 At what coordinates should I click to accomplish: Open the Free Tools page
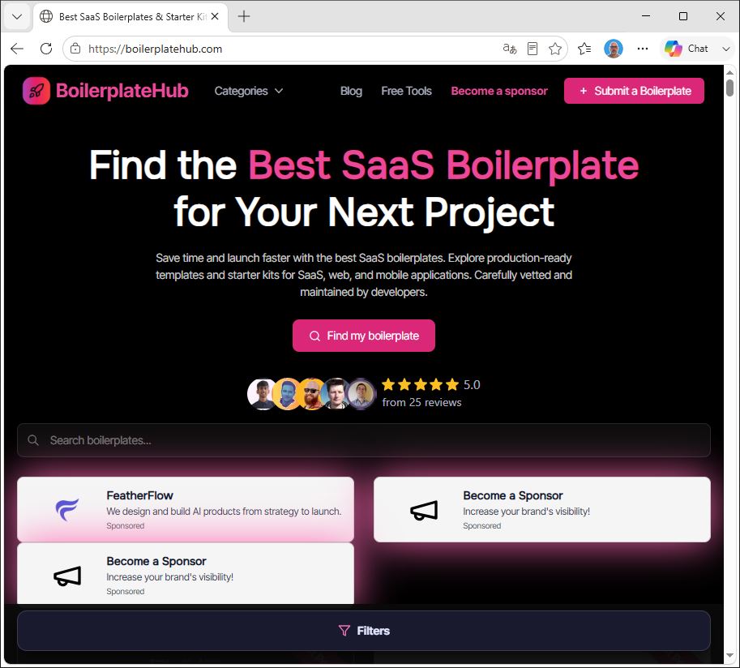pos(406,91)
